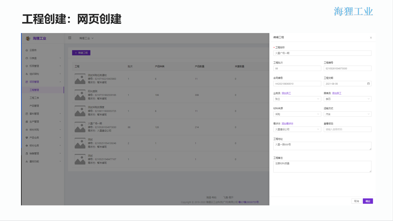
Task: Click the 生产管理 sidebar icon
Action: [27, 122]
